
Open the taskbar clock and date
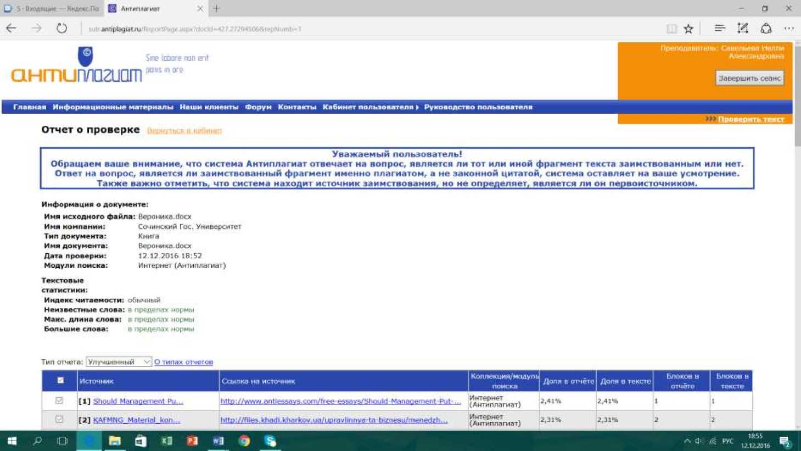755,441
